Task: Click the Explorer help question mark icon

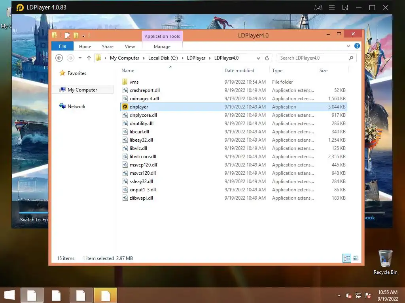Action: coord(357,46)
